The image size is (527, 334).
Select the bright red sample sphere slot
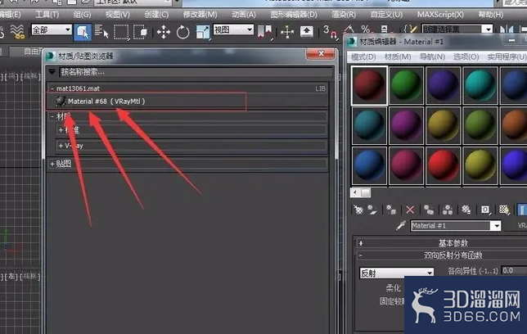point(444,165)
